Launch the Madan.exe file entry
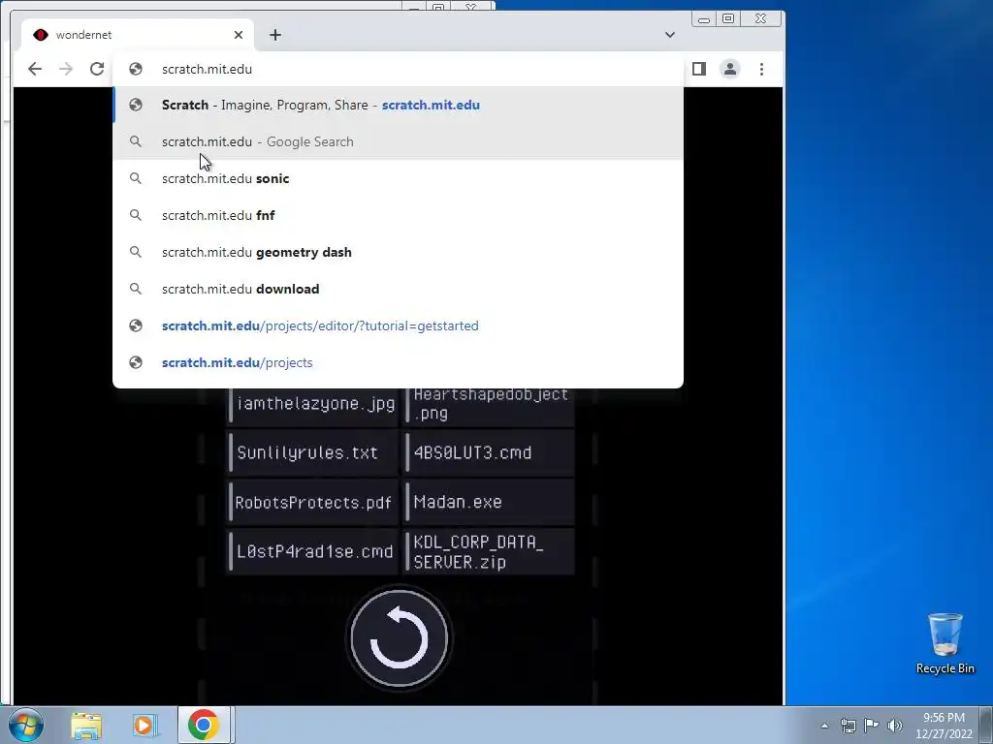 (x=490, y=503)
